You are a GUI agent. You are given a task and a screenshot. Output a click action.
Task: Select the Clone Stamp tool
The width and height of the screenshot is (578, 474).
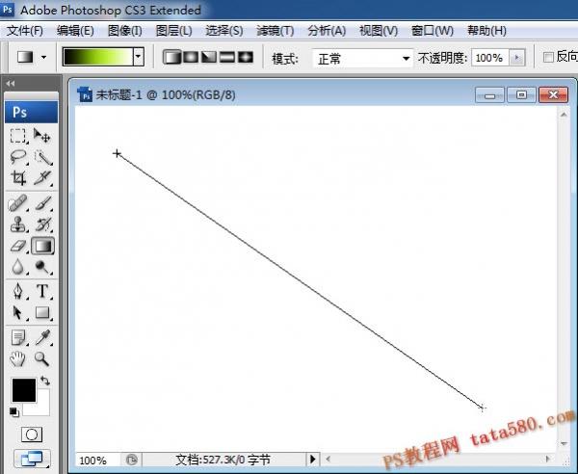pos(17,224)
